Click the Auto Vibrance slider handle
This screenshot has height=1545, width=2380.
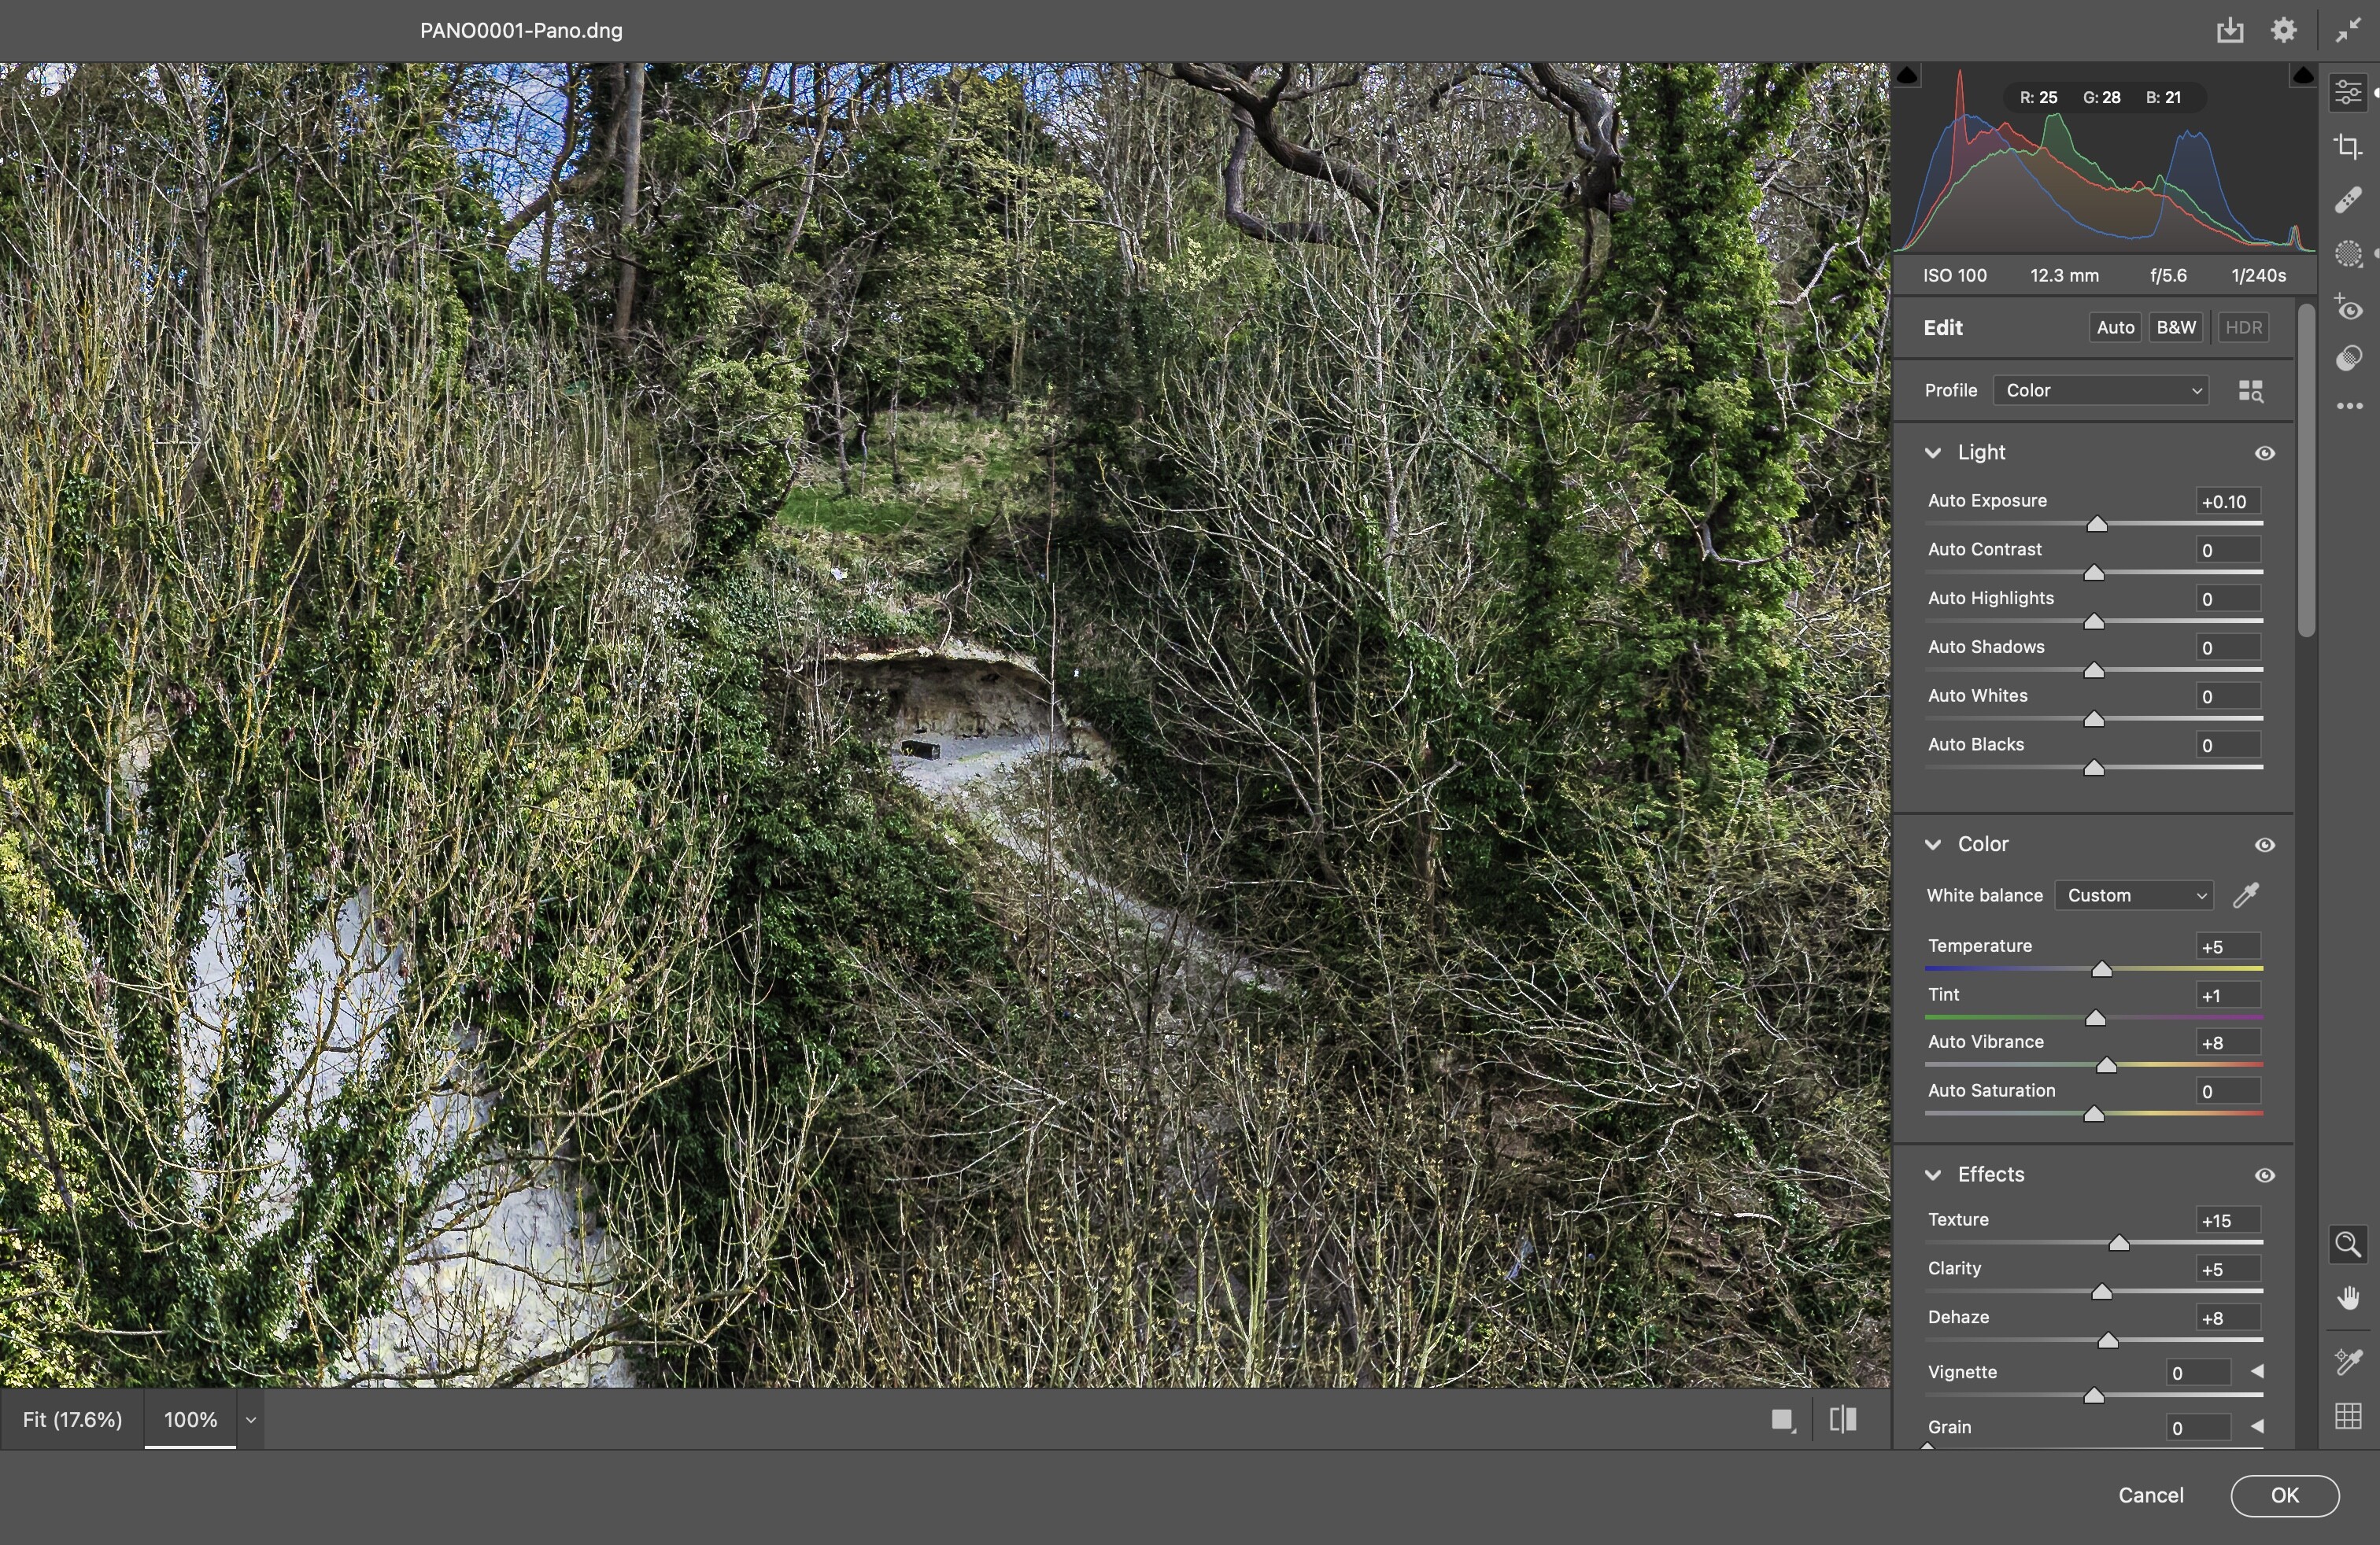pos(2106,1065)
